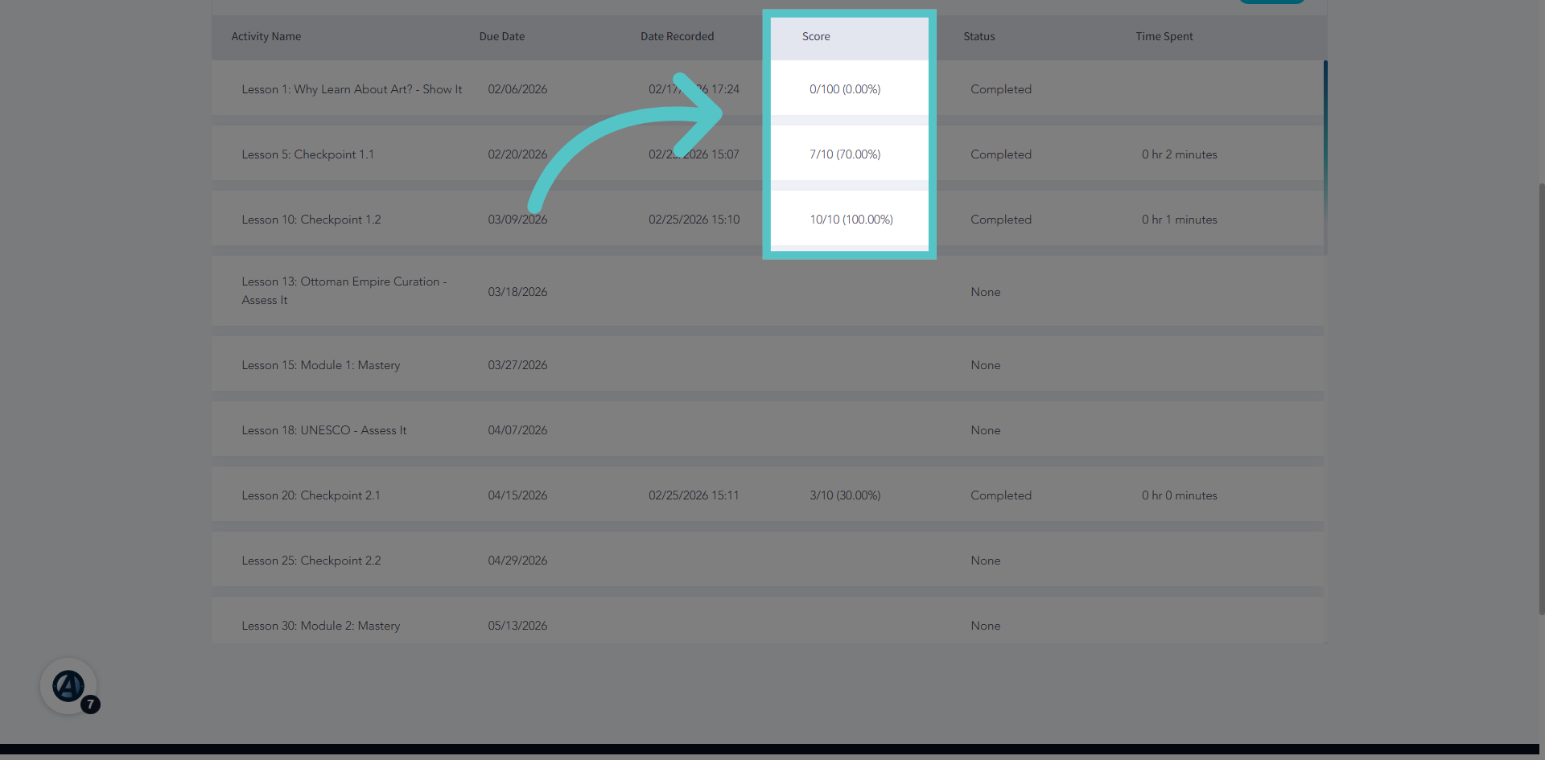The width and height of the screenshot is (1545, 760).
Task: Open Lesson 18: UNESCO - Assess It
Action: 324,430
